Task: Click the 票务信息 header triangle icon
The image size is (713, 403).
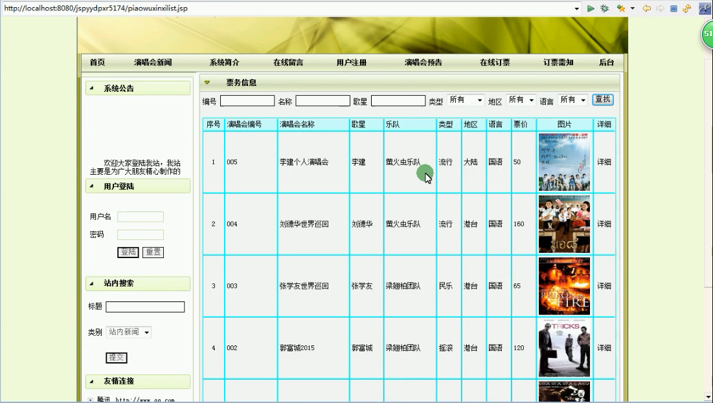Action: point(207,83)
